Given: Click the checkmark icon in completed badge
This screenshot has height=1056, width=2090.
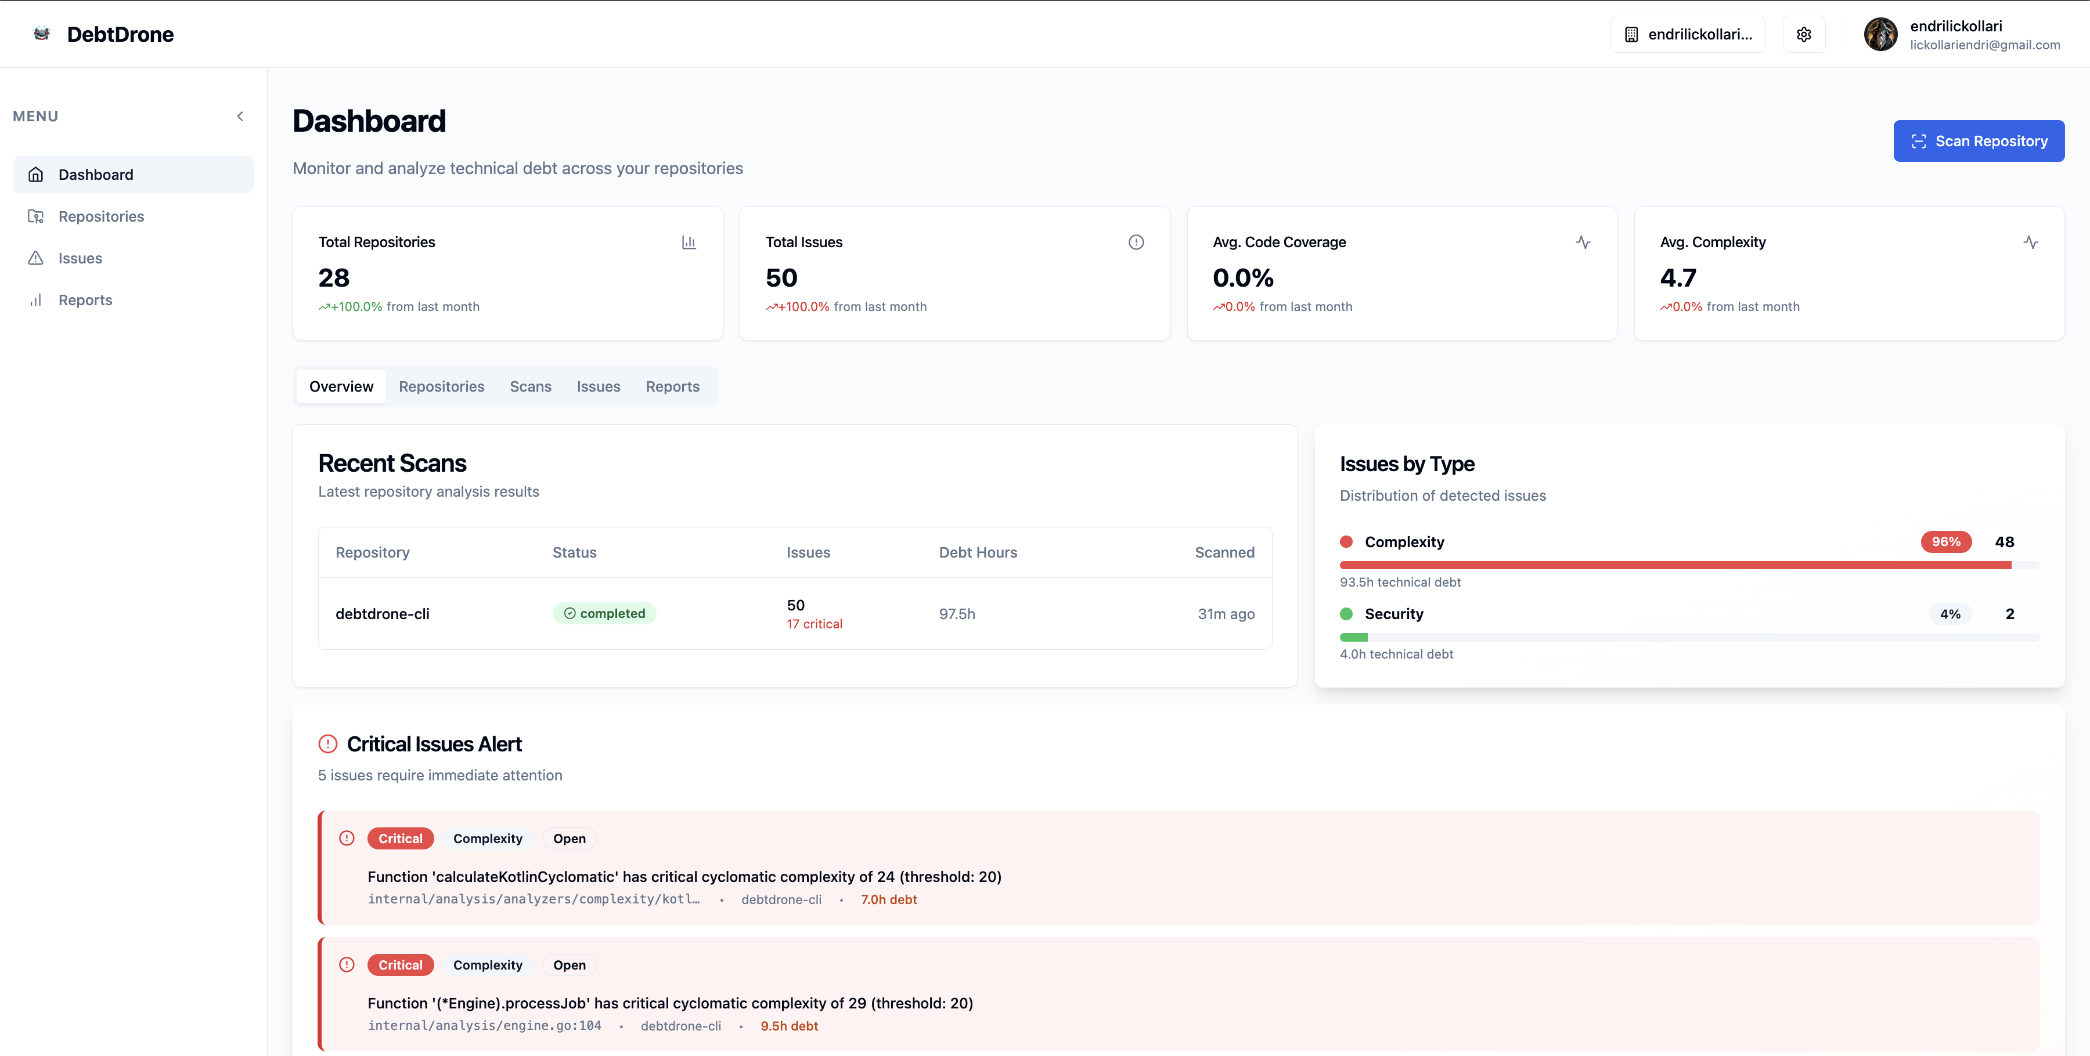Looking at the screenshot, I should (x=570, y=613).
